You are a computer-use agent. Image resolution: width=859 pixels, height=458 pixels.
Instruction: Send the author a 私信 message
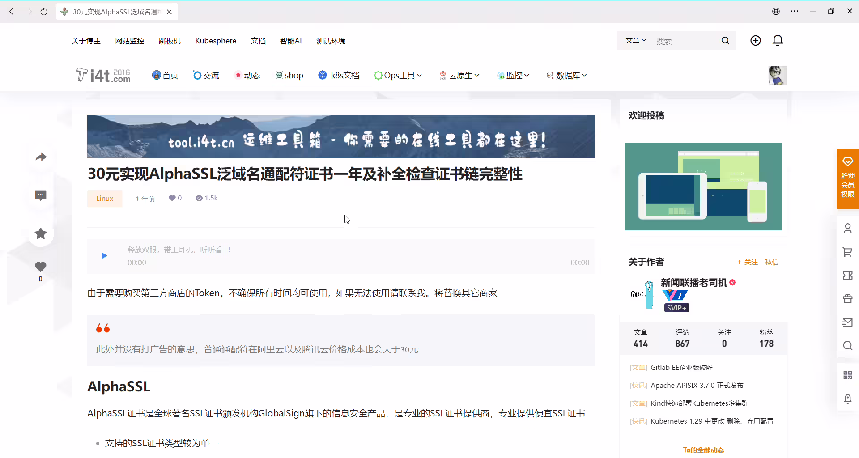(771, 262)
